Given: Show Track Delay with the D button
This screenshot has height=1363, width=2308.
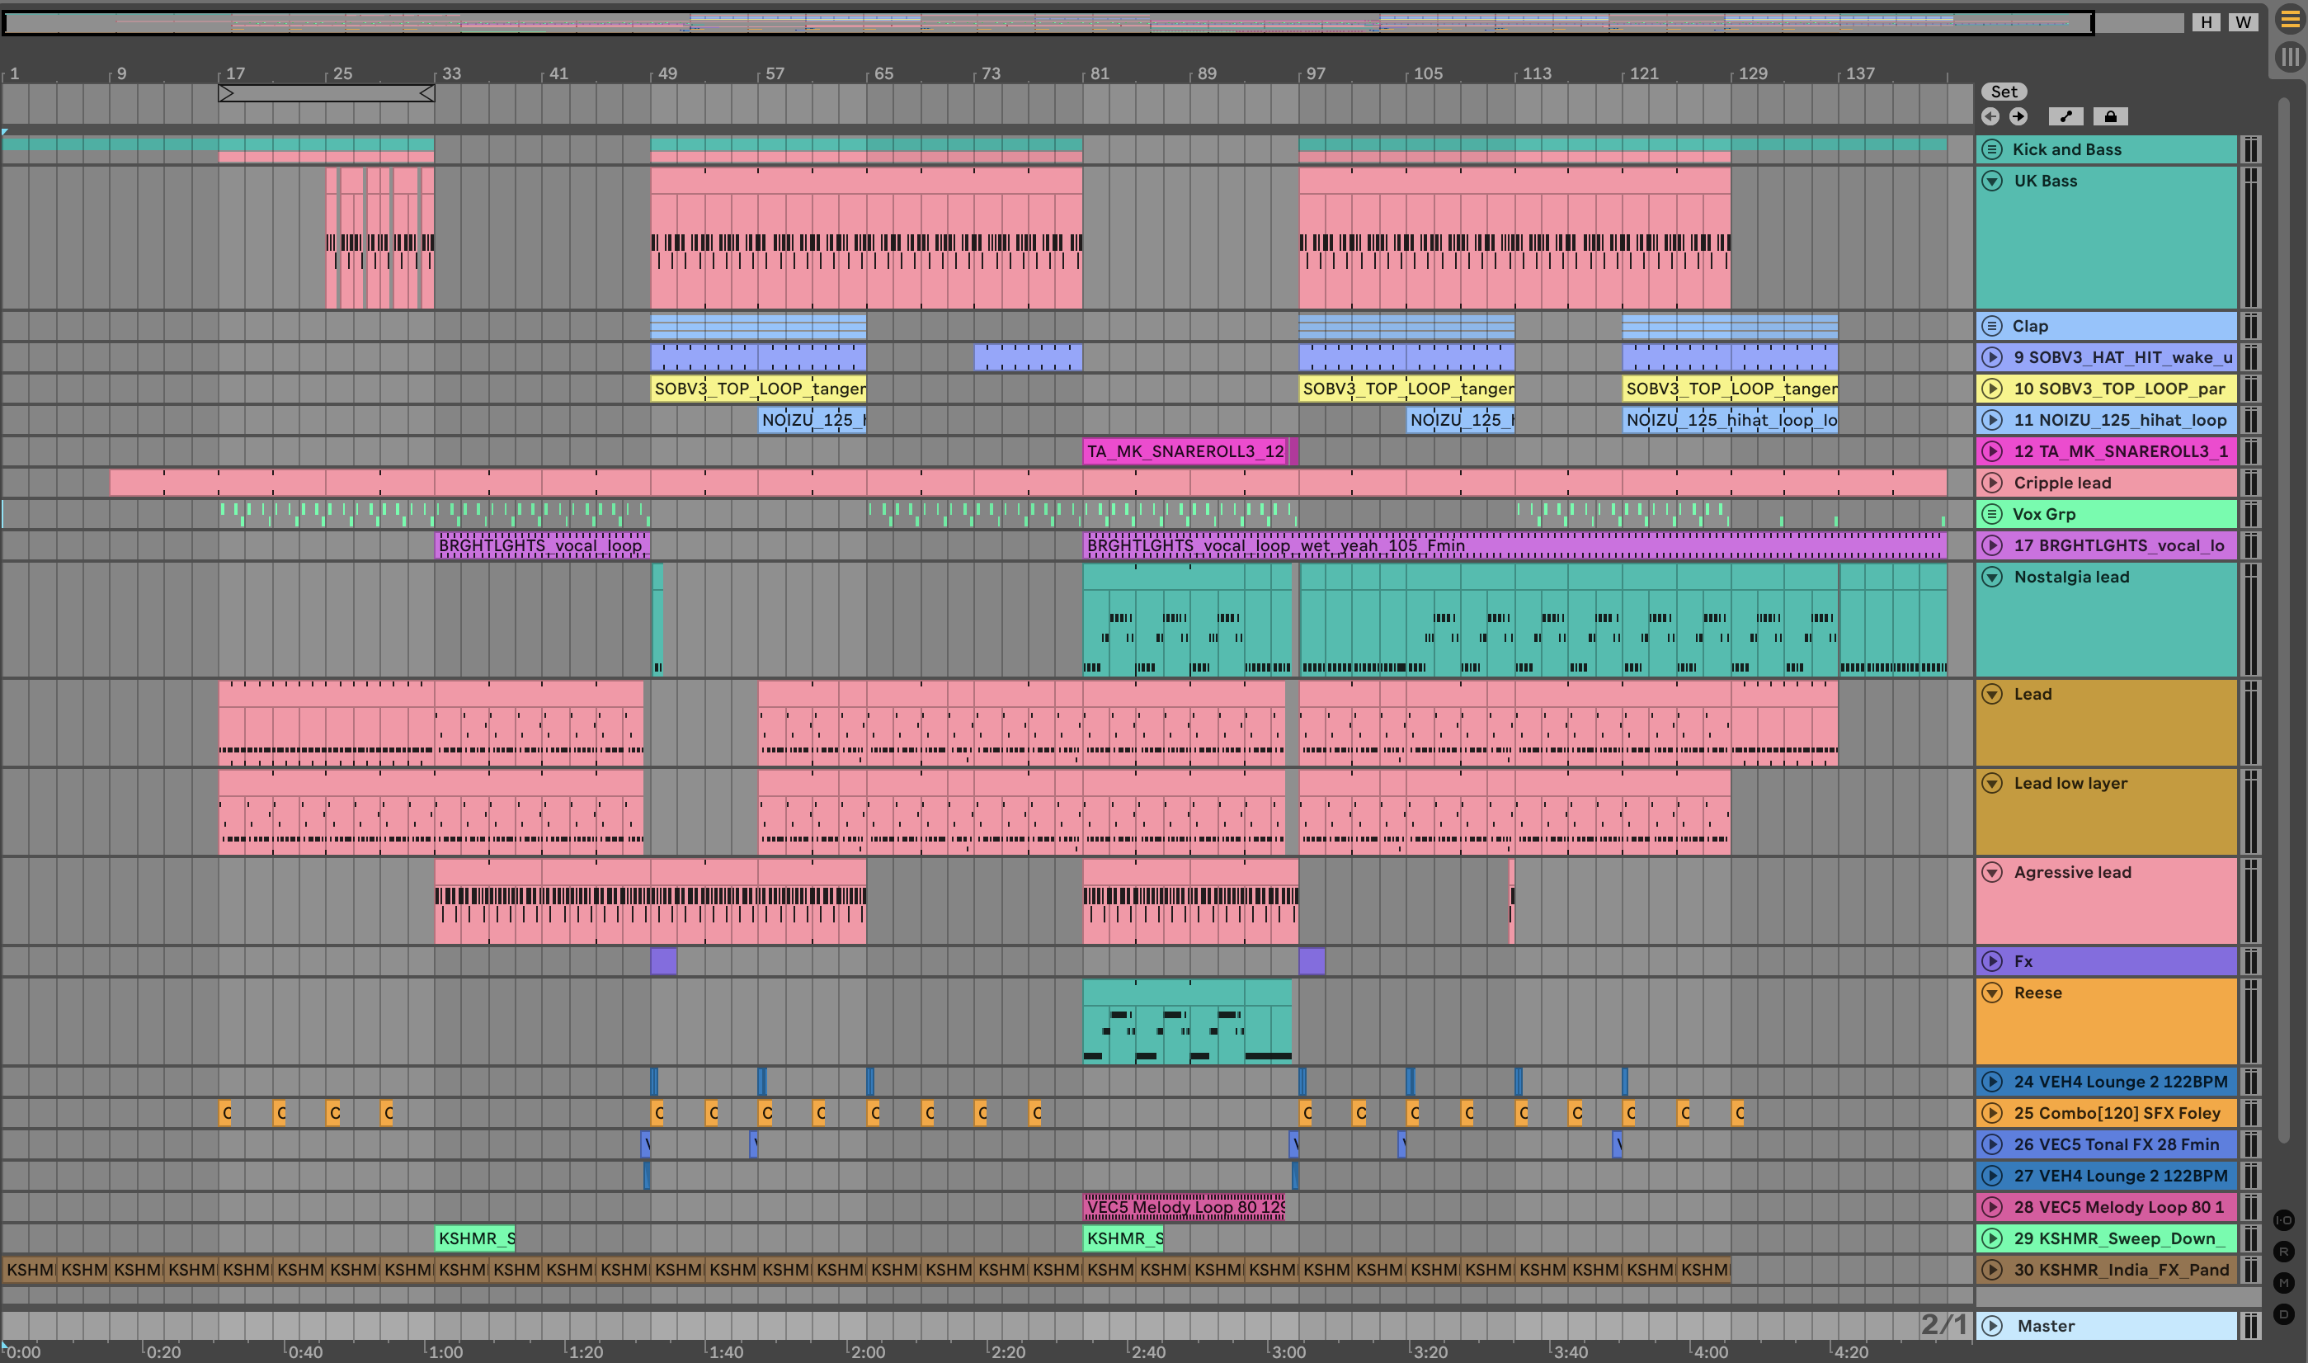Looking at the screenshot, I should tap(2284, 1314).
